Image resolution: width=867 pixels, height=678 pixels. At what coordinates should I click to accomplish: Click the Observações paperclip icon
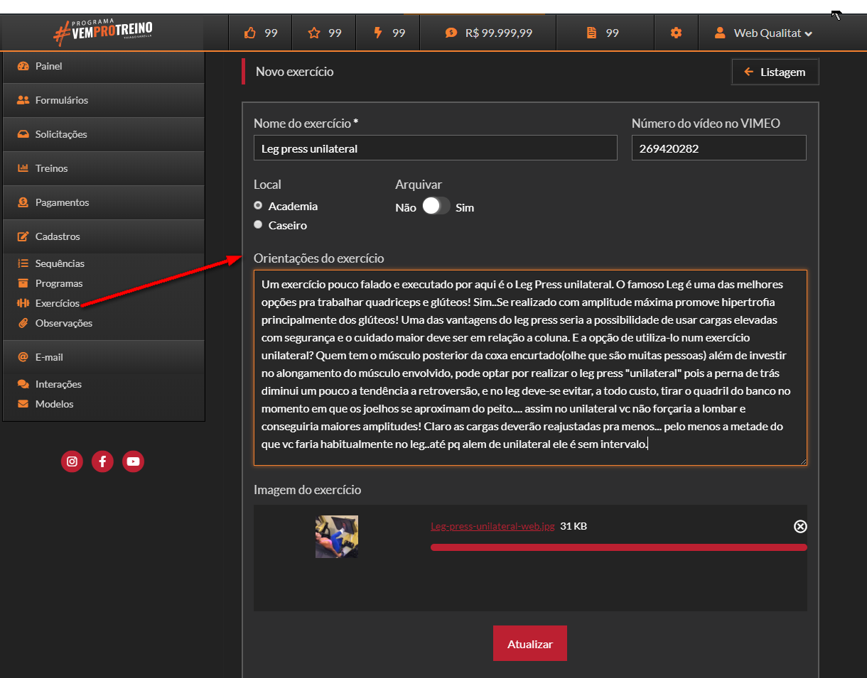pyautogui.click(x=23, y=323)
